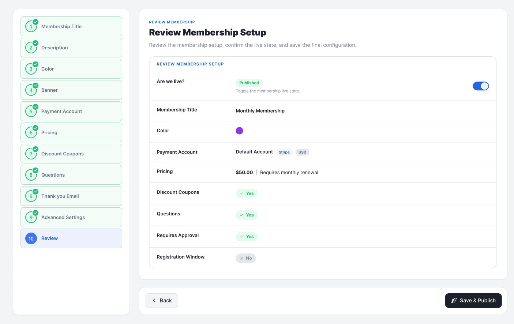
Task: Click the step 1 completed circle icon
Action: pos(31,26)
